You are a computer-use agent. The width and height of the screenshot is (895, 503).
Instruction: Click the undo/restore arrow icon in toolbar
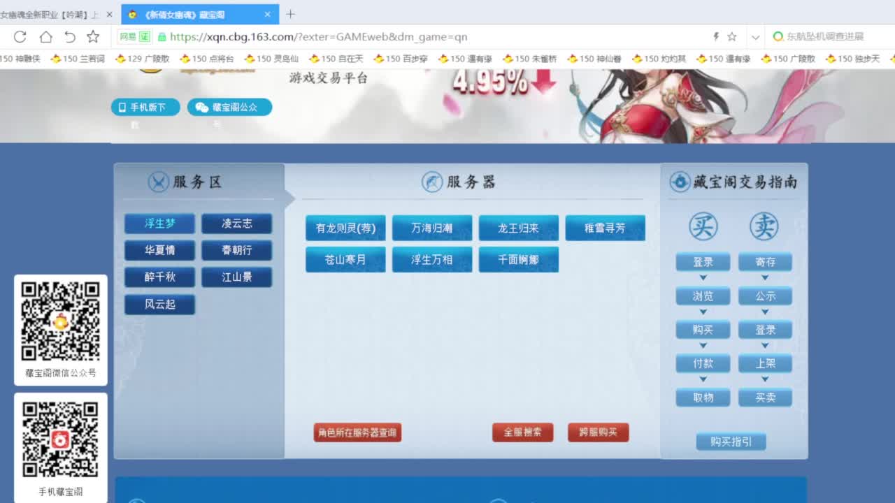70,37
